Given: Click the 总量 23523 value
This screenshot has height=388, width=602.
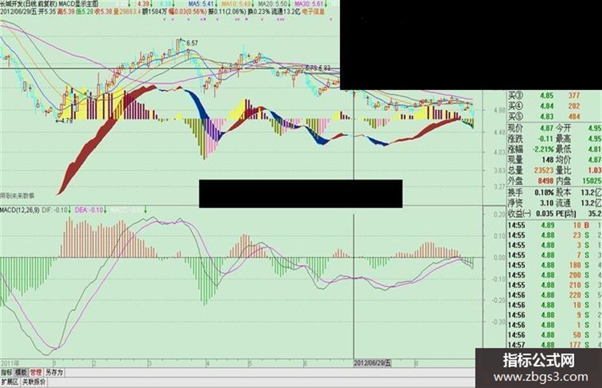Looking at the screenshot, I should tap(543, 170).
